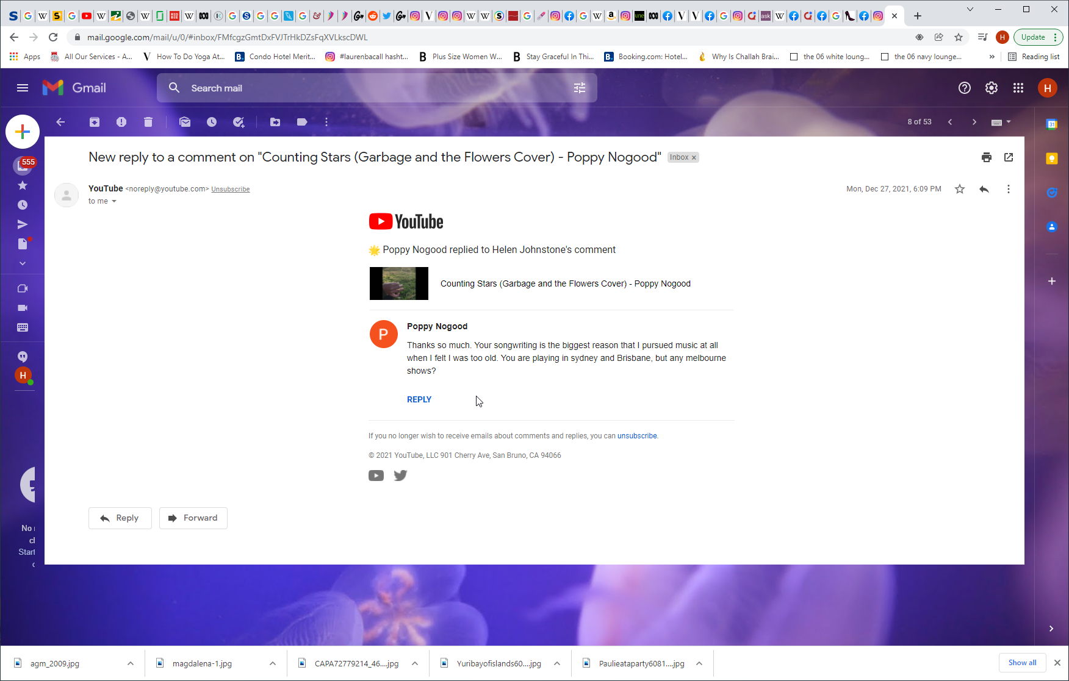Open the Google apps grid
This screenshot has height=681, width=1069.
[x=1018, y=88]
